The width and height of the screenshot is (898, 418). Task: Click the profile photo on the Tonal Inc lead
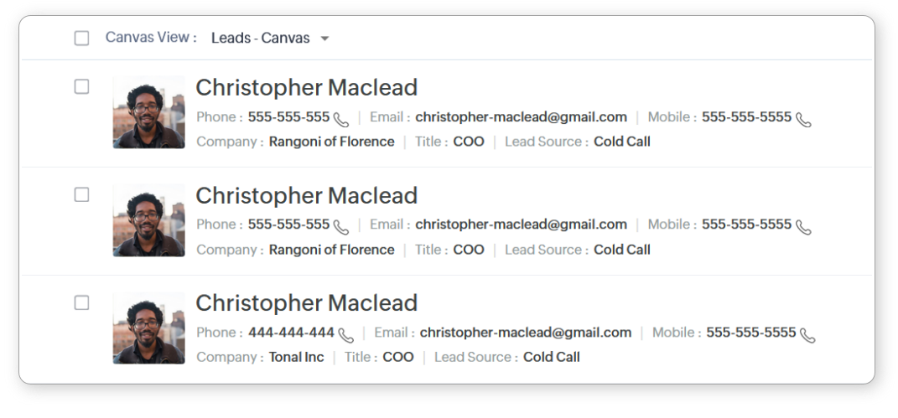point(148,328)
